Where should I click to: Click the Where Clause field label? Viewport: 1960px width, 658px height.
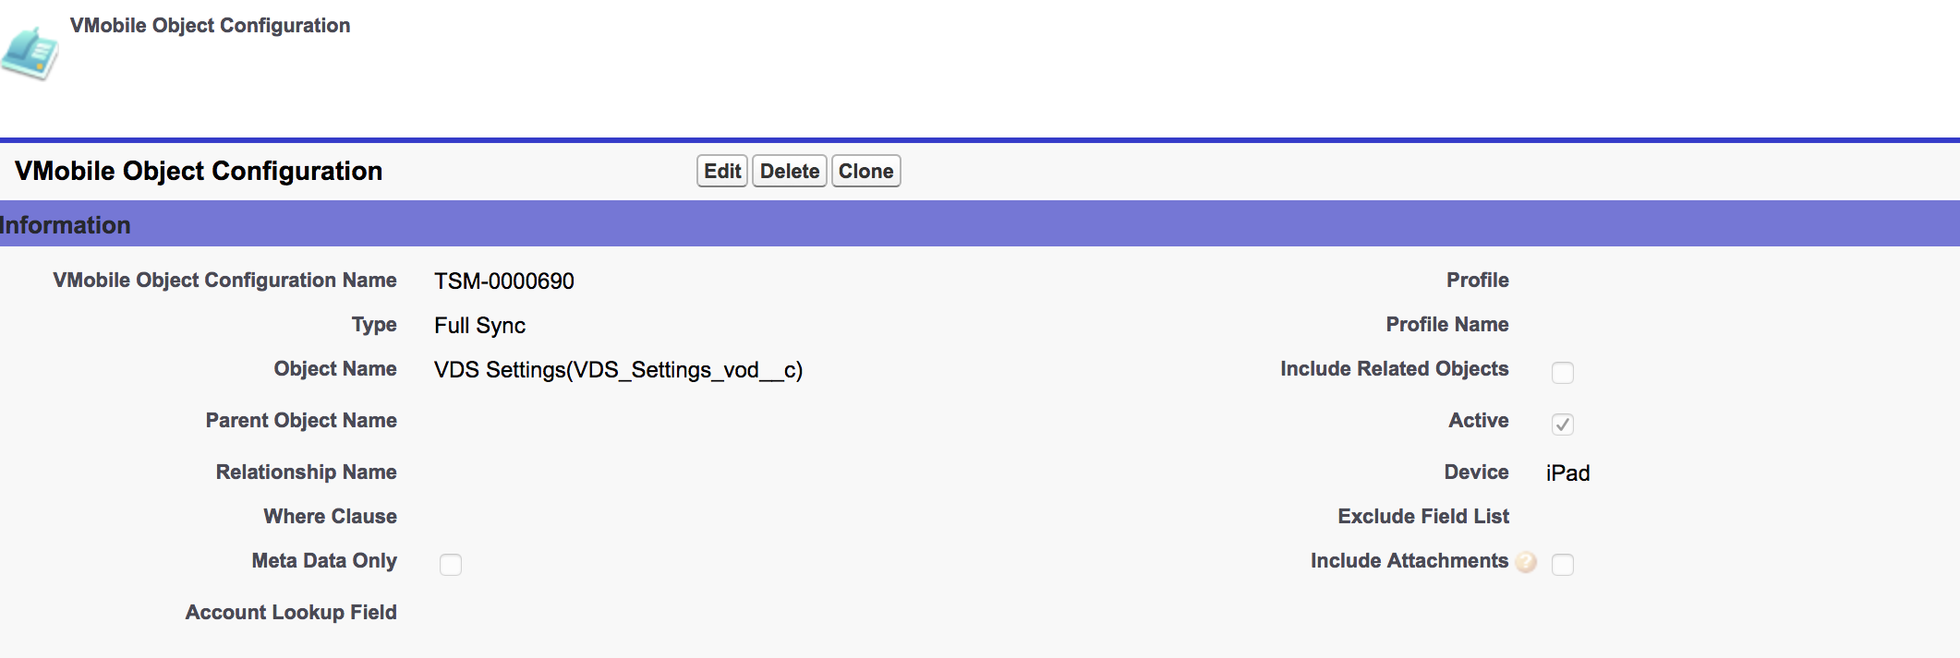click(x=330, y=517)
